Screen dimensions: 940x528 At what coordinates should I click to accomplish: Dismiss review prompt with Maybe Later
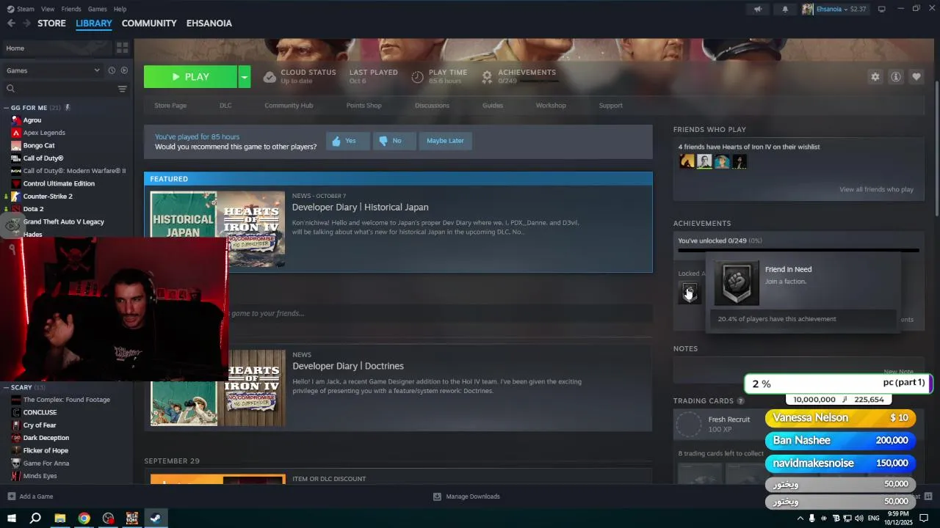click(445, 141)
